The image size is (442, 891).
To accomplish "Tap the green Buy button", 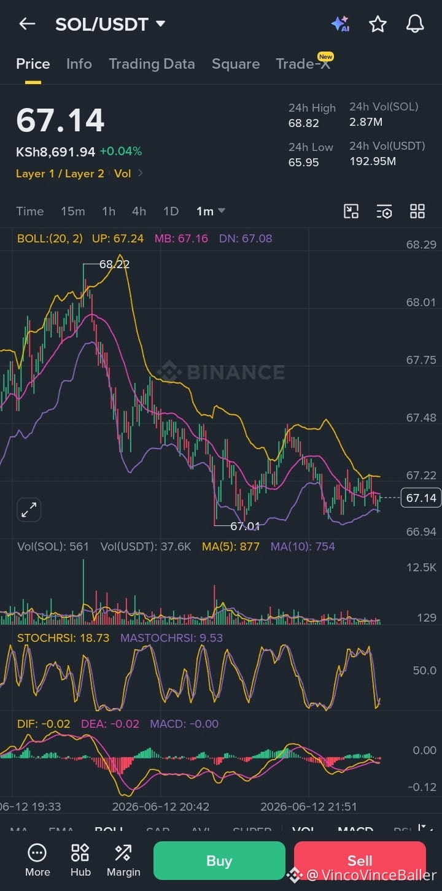I will pos(219,860).
